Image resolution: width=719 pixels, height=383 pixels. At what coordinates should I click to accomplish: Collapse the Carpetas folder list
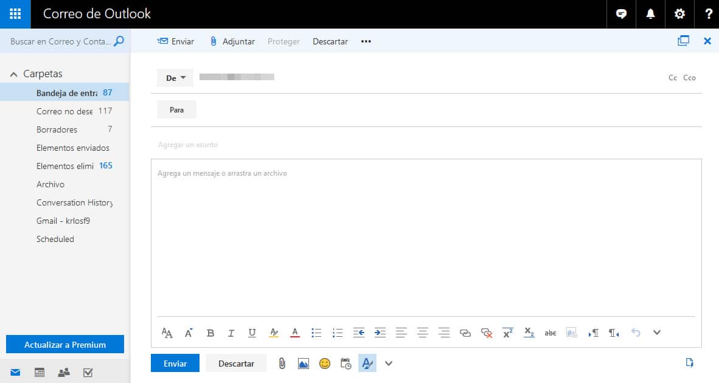pos(14,74)
